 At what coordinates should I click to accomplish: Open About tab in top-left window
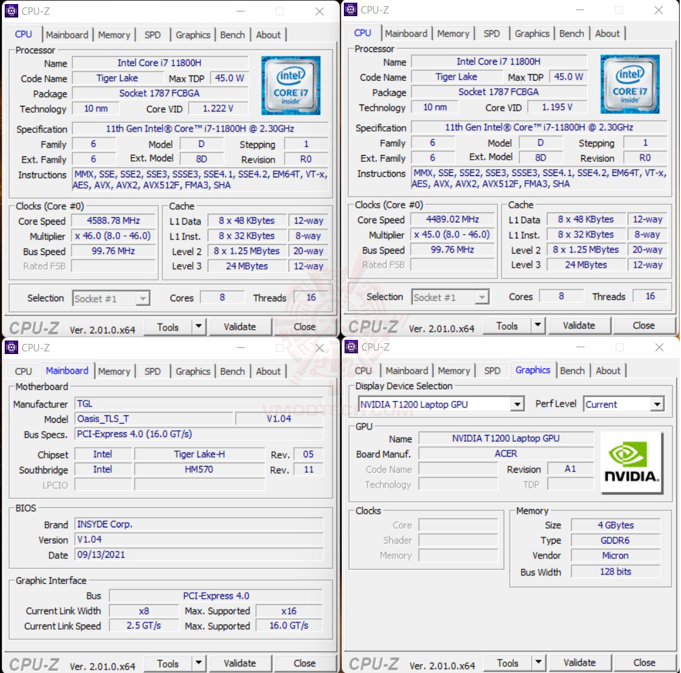point(268,35)
